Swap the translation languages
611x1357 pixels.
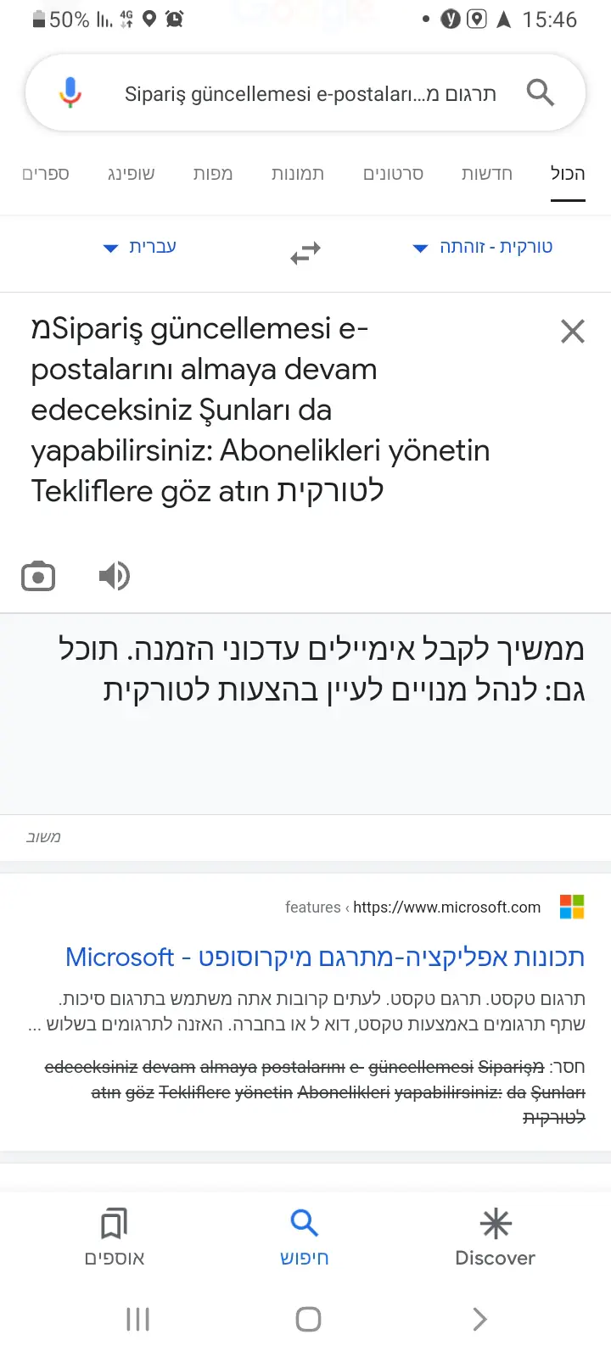(x=305, y=252)
